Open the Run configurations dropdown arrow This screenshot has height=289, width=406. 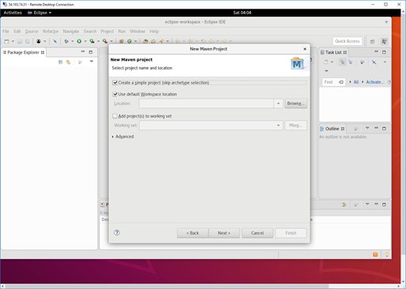85,41
